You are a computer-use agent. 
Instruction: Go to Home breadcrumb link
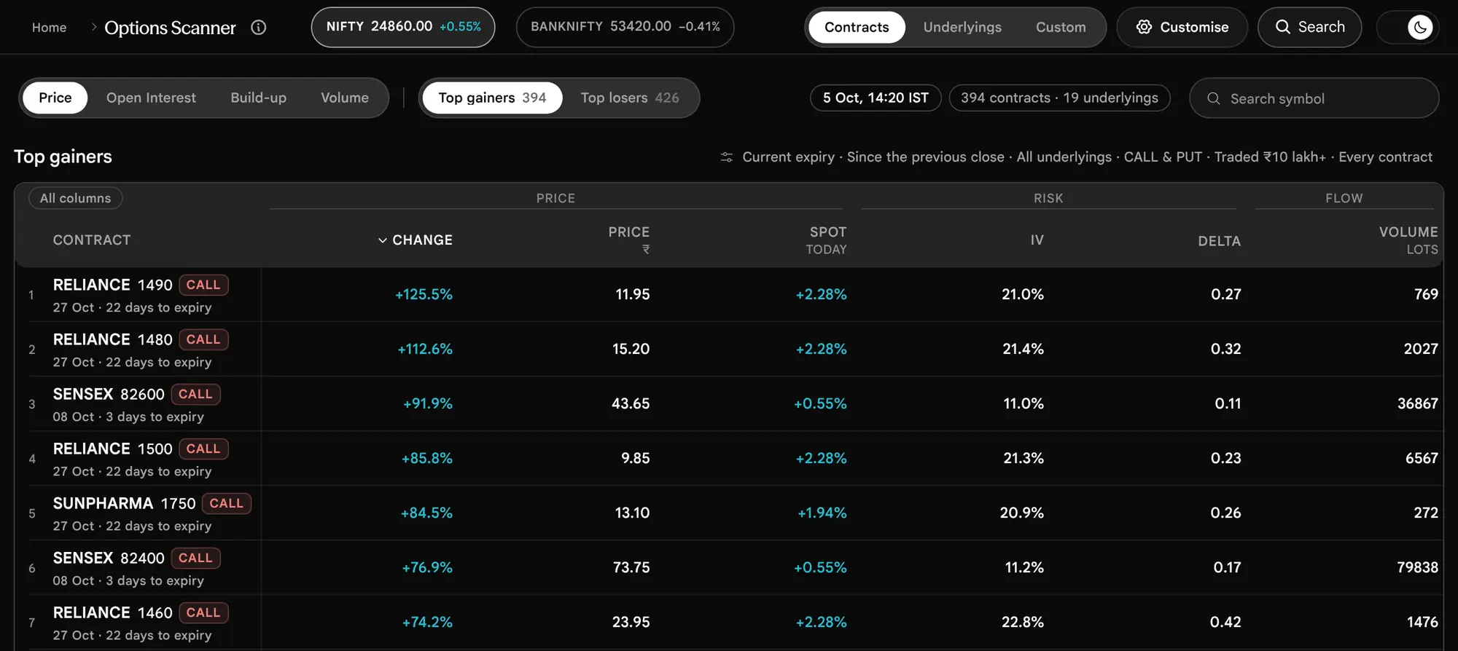(x=49, y=27)
